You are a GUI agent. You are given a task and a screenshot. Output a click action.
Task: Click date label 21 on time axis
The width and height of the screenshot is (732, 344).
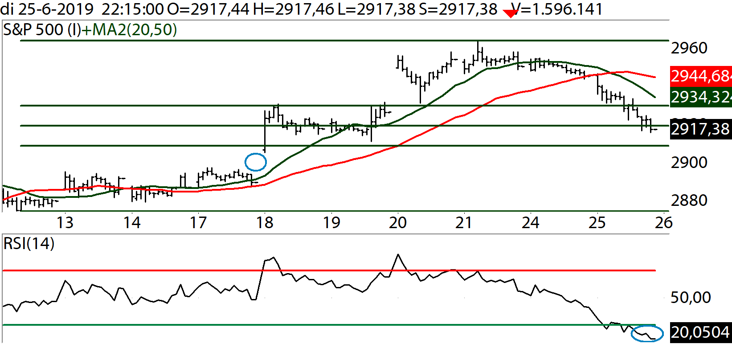coord(464,222)
